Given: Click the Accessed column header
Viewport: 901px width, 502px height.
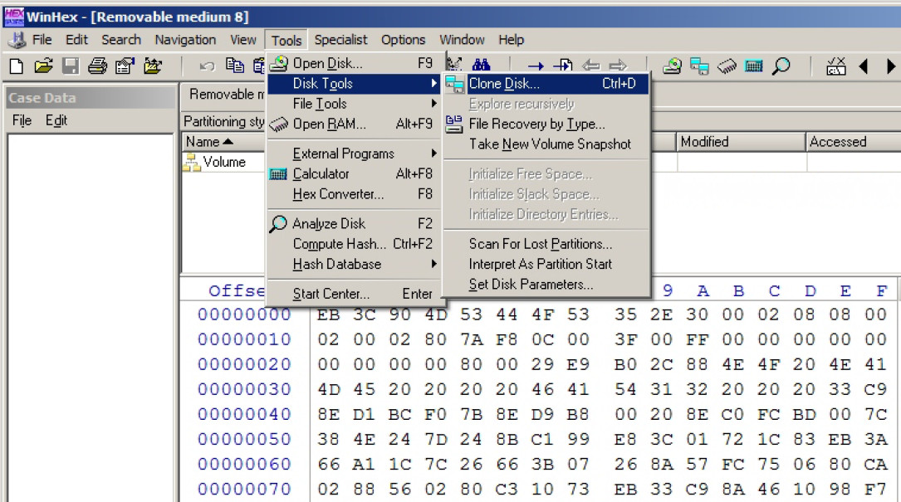Looking at the screenshot, I should pos(854,142).
